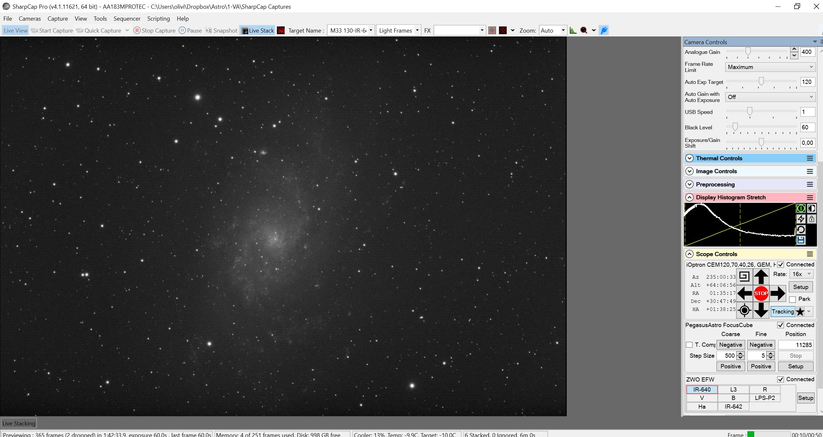This screenshot has height=437, width=823.
Task: Move the mount right with the right arrow
Action: coord(778,293)
